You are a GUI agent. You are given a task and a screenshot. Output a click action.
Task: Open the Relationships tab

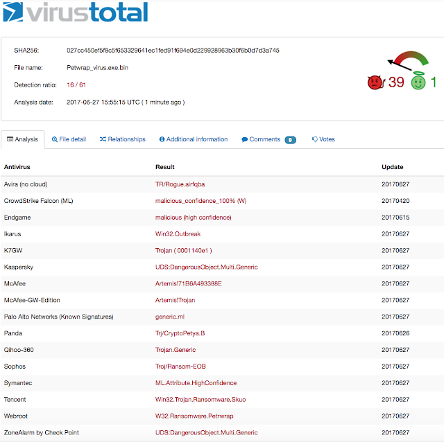tap(122, 139)
